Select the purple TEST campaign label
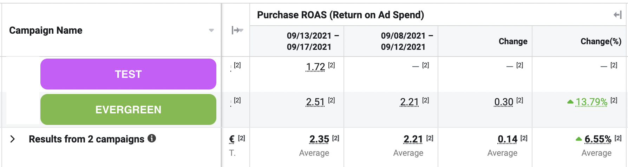The image size is (628, 167). 128,74
